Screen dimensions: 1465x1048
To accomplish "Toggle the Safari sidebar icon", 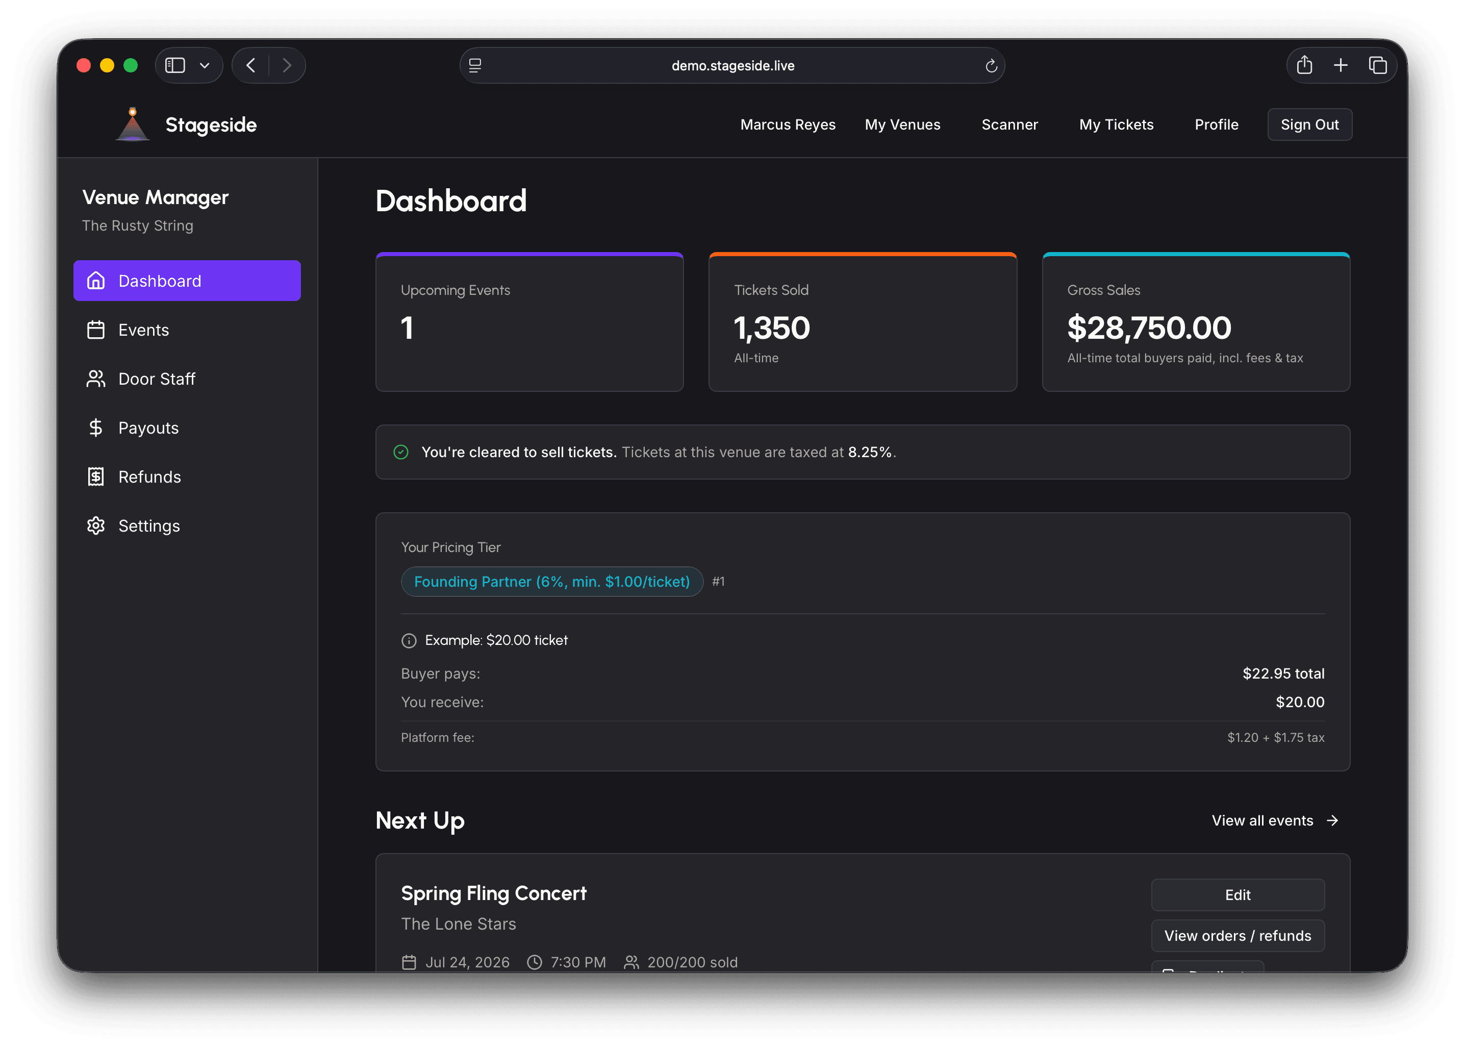I will point(175,65).
